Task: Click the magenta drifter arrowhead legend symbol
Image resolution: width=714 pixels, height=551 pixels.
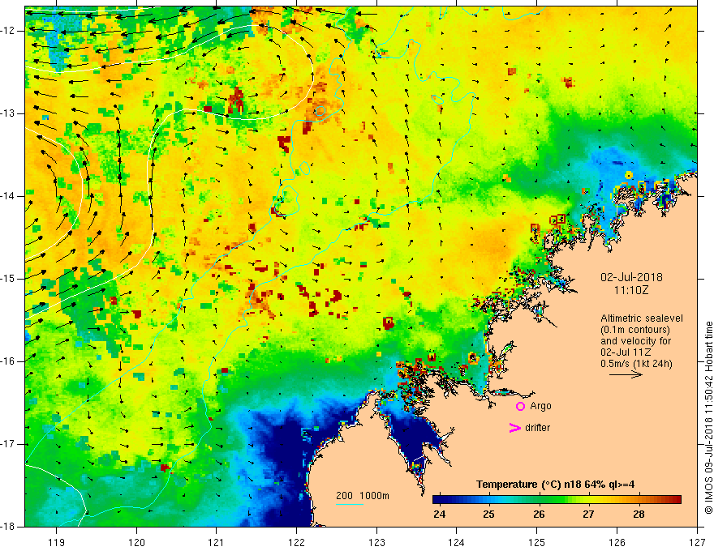Action: tap(514, 428)
